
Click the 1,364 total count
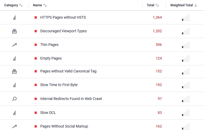coord(157,18)
